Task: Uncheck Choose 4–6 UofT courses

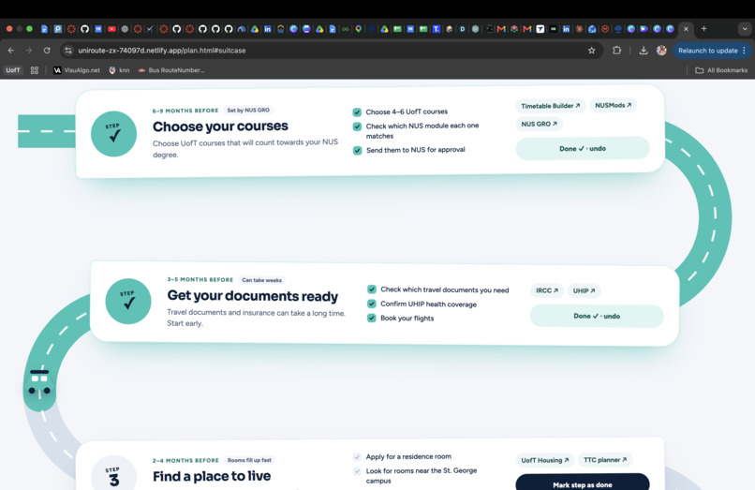Action: [357, 111]
